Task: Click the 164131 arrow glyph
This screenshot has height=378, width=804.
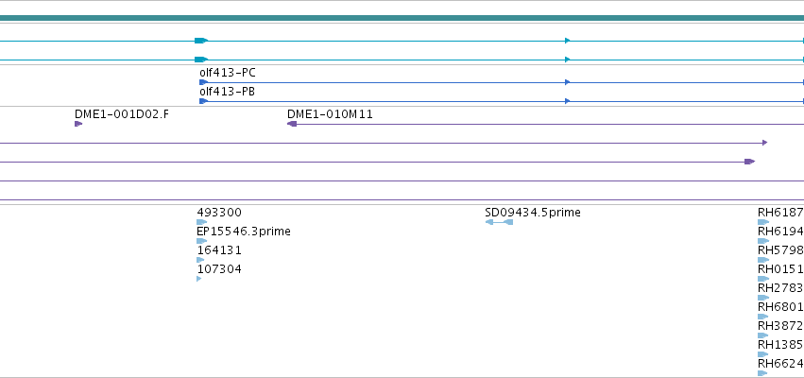Action: tap(200, 260)
